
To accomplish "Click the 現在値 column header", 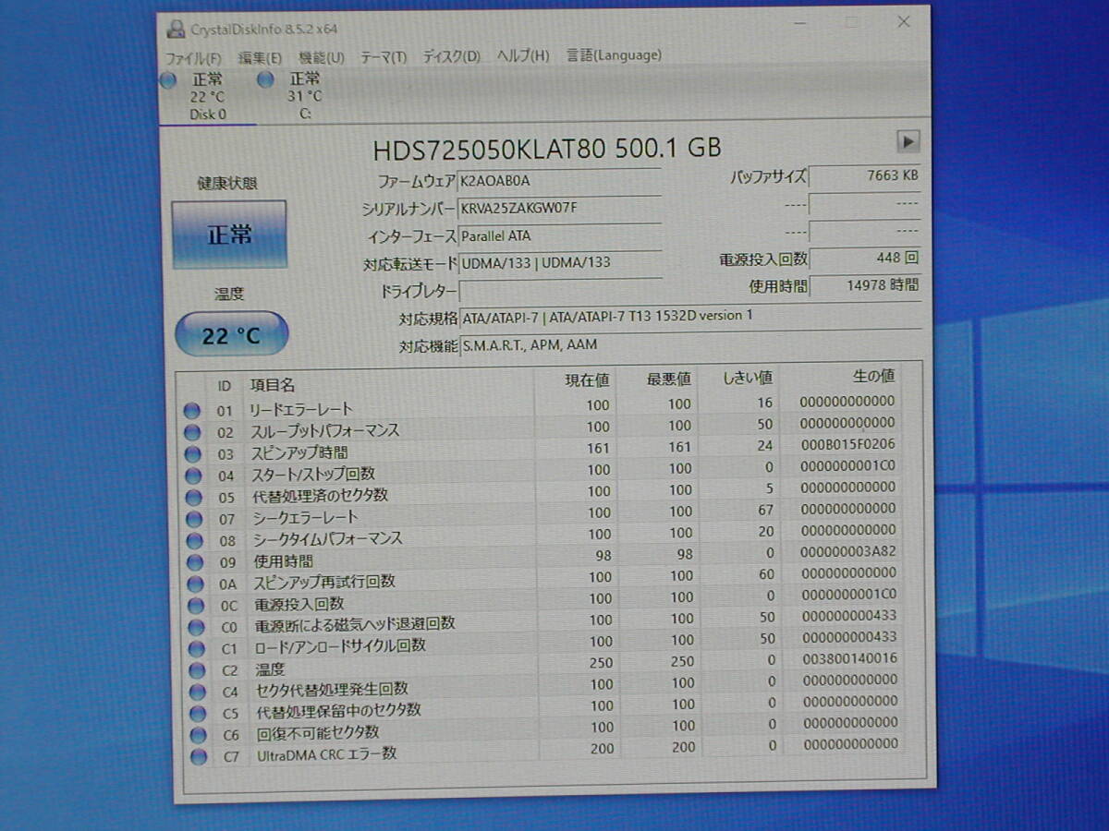I will point(588,379).
